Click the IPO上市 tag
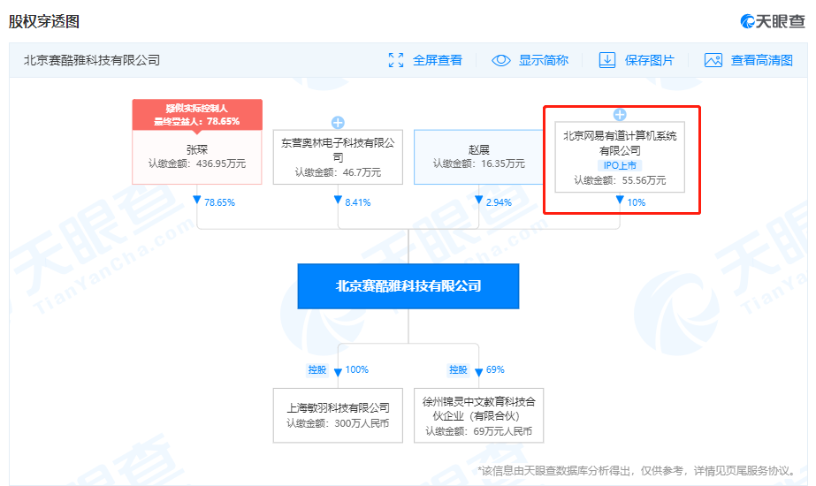 point(619,165)
